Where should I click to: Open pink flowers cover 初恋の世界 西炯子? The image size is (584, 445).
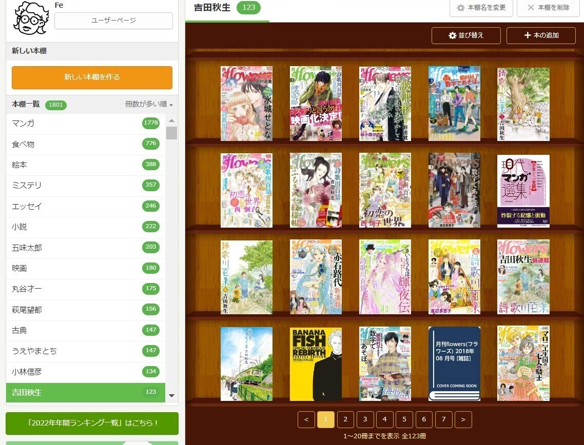coord(246,190)
